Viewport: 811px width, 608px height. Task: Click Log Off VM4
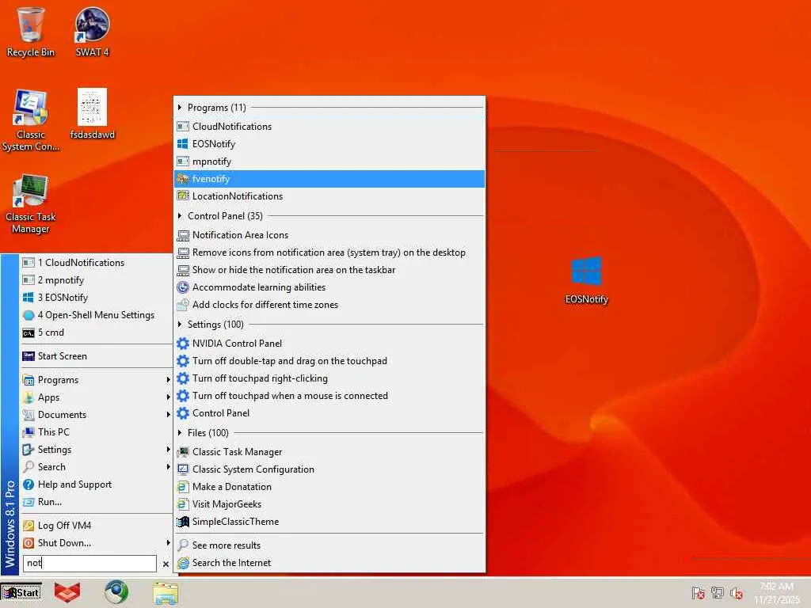point(96,526)
